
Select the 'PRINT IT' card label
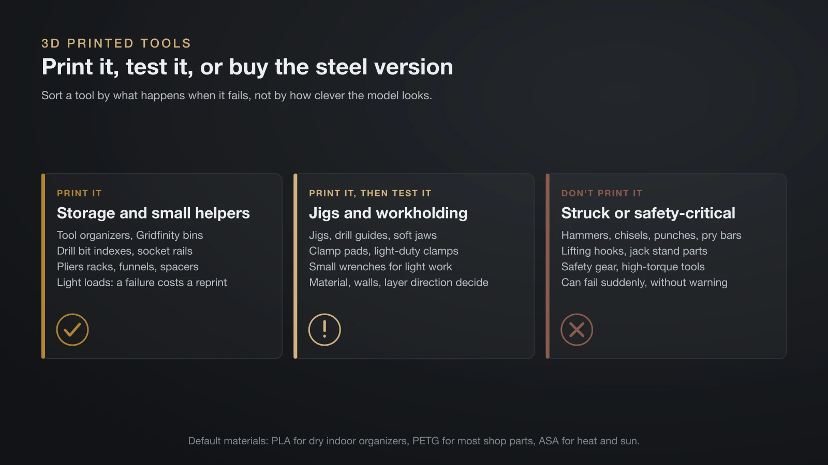[x=79, y=193]
